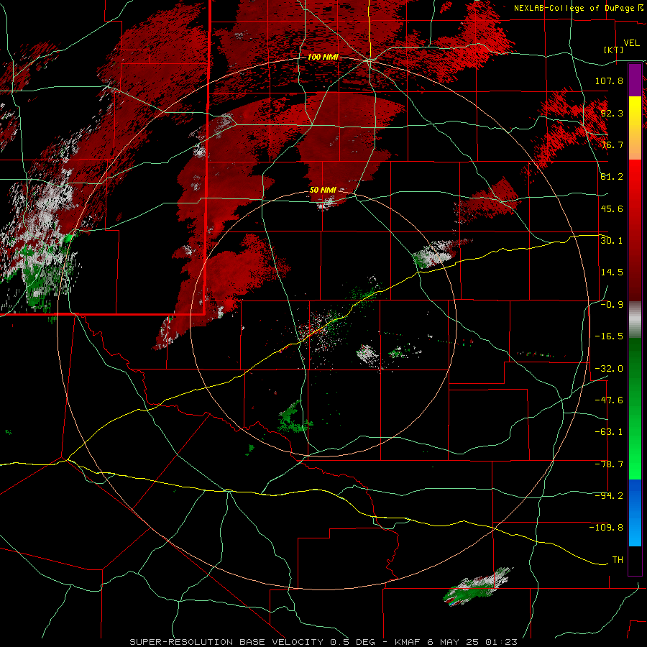The image size is (647, 647).
Task: Click the -0.9 velocity scale value
Action: [x=612, y=305]
